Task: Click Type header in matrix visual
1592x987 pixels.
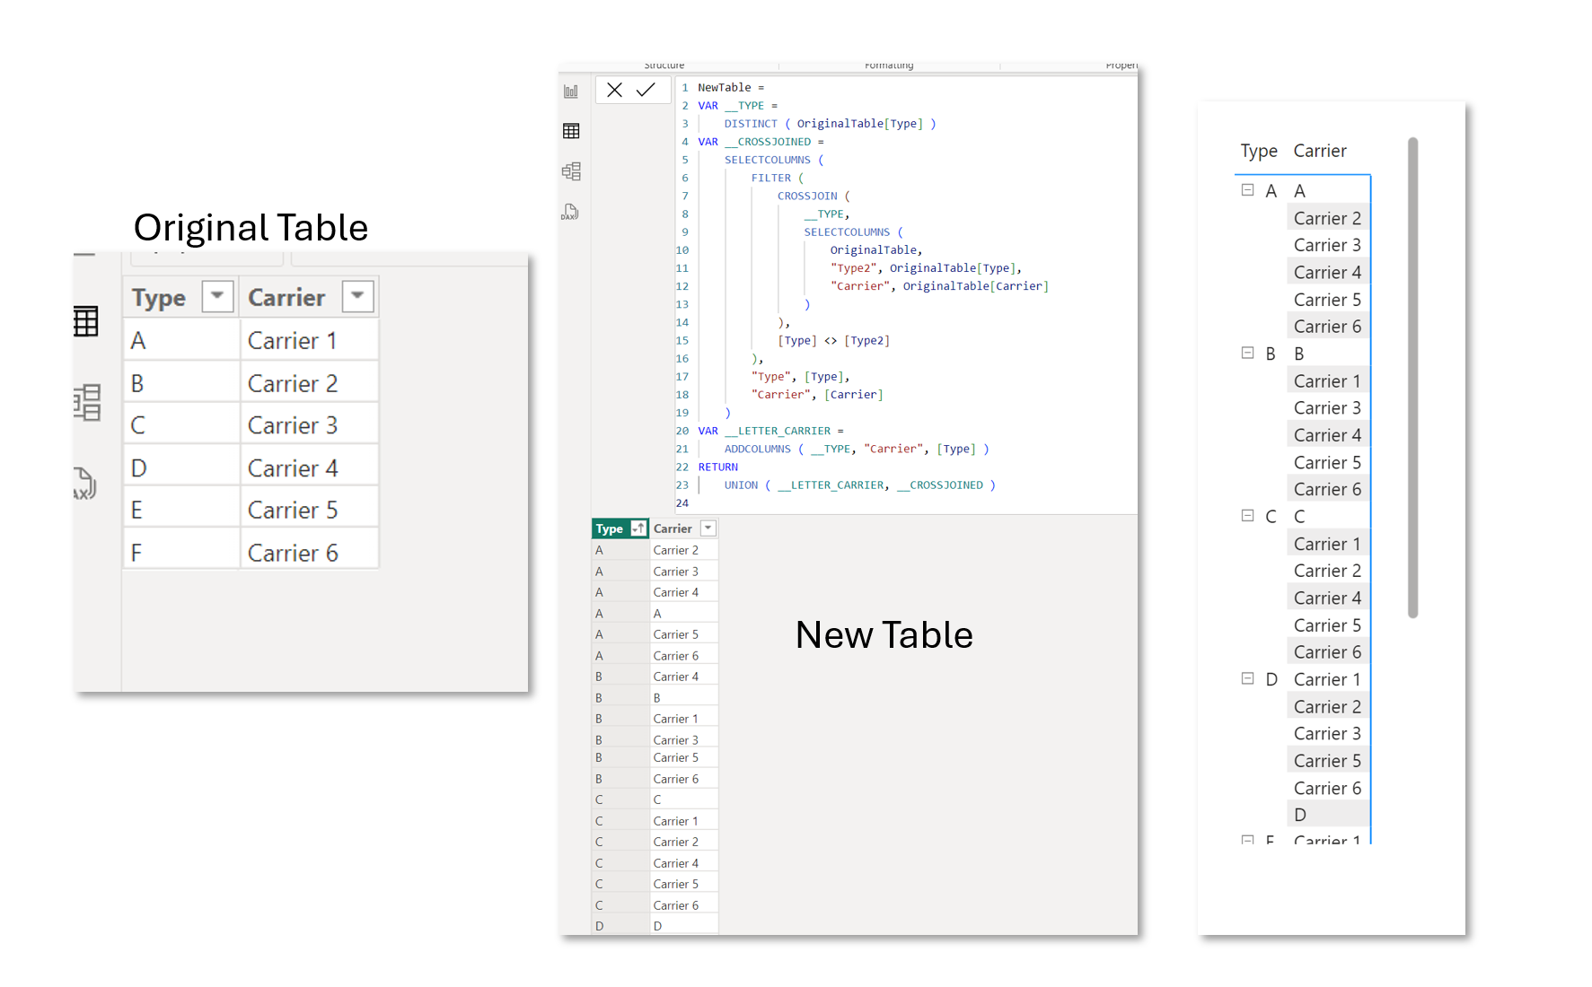Action: [1259, 151]
